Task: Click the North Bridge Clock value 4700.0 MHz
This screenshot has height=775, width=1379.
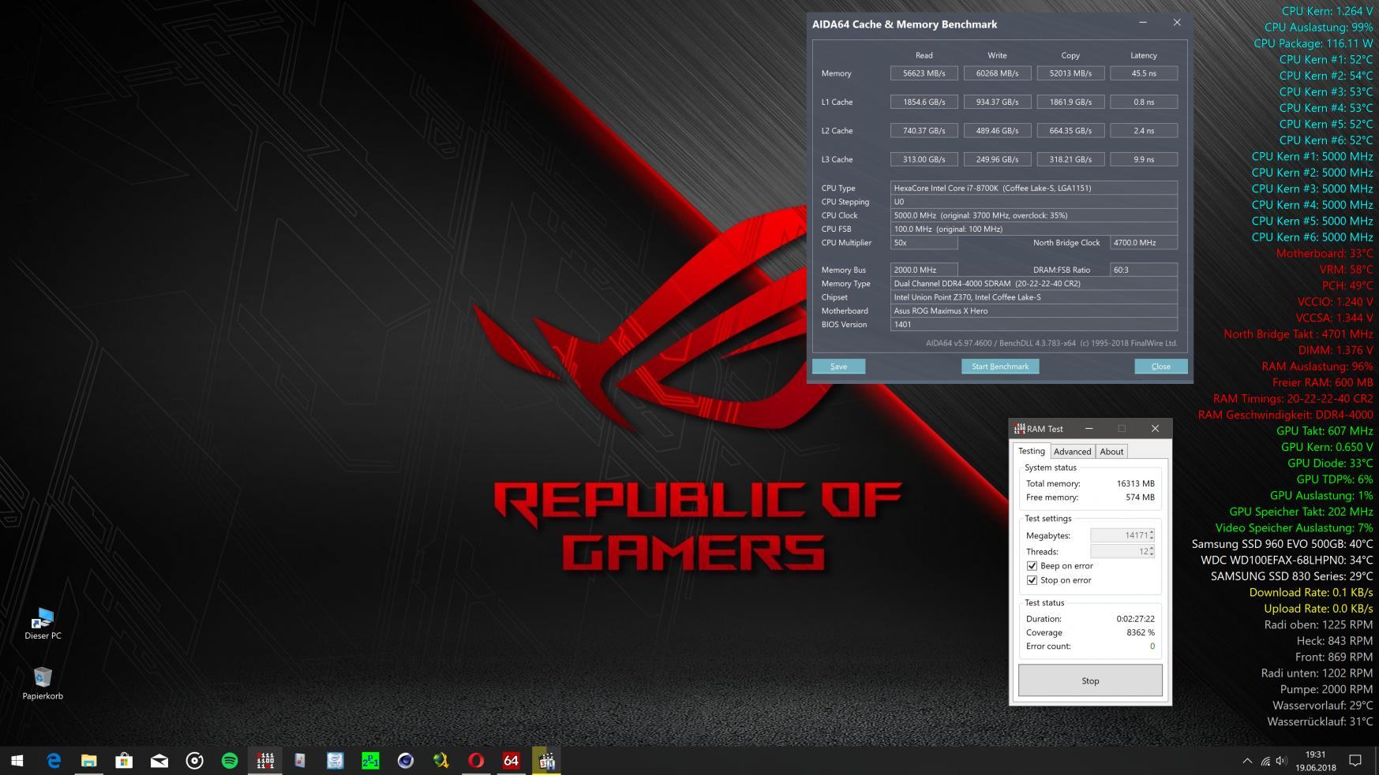Action: tap(1144, 243)
